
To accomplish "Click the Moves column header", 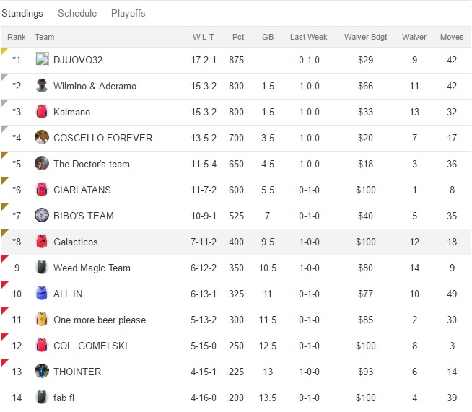I will 452,37.
